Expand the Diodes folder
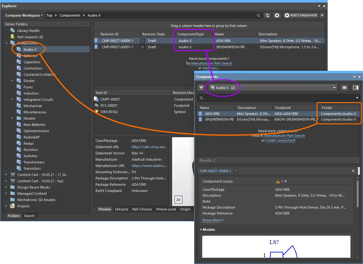This screenshot has height=264, width=363. [x=13, y=80]
